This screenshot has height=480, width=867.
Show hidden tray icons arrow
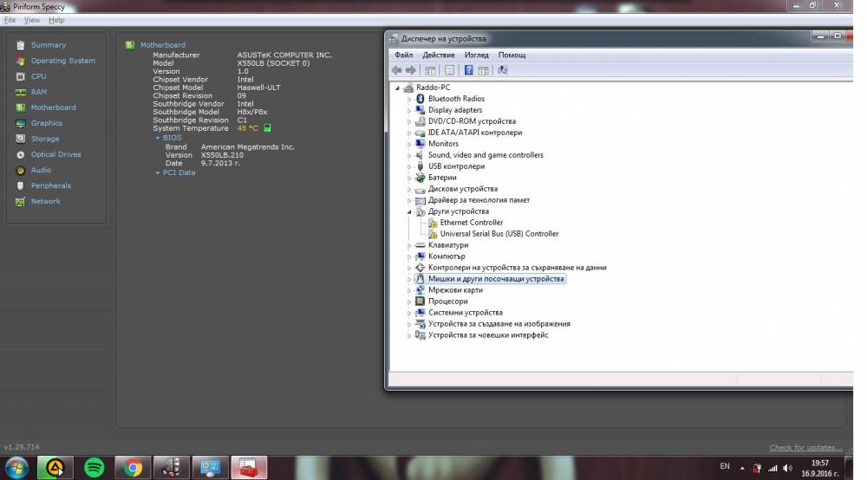click(x=742, y=469)
